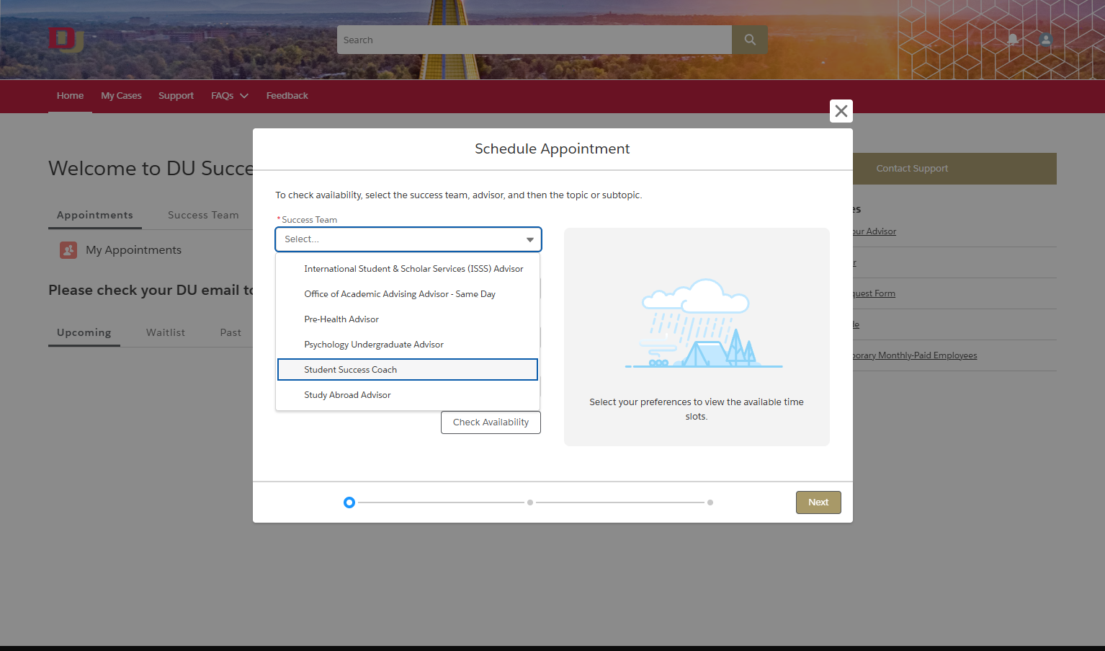Click the second progress step dot
The height and width of the screenshot is (651, 1105).
tap(530, 502)
